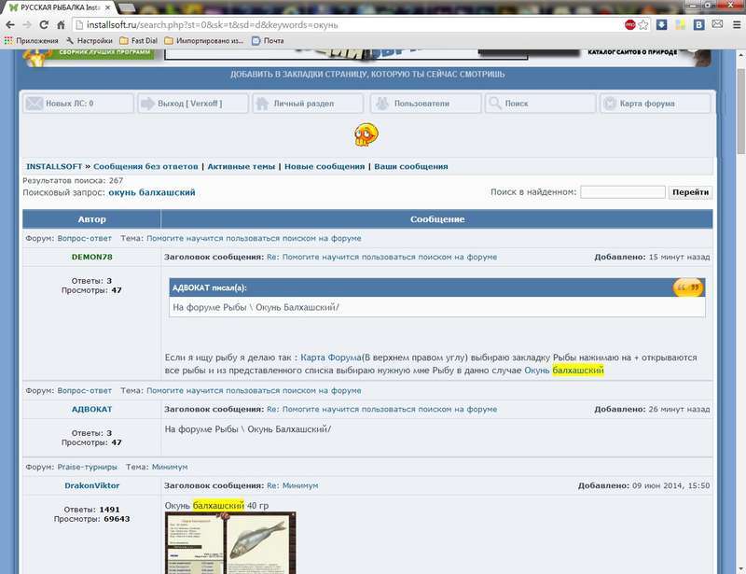This screenshot has height=574, width=746.
Task: Open the Поиск navigation button
Action: point(541,104)
